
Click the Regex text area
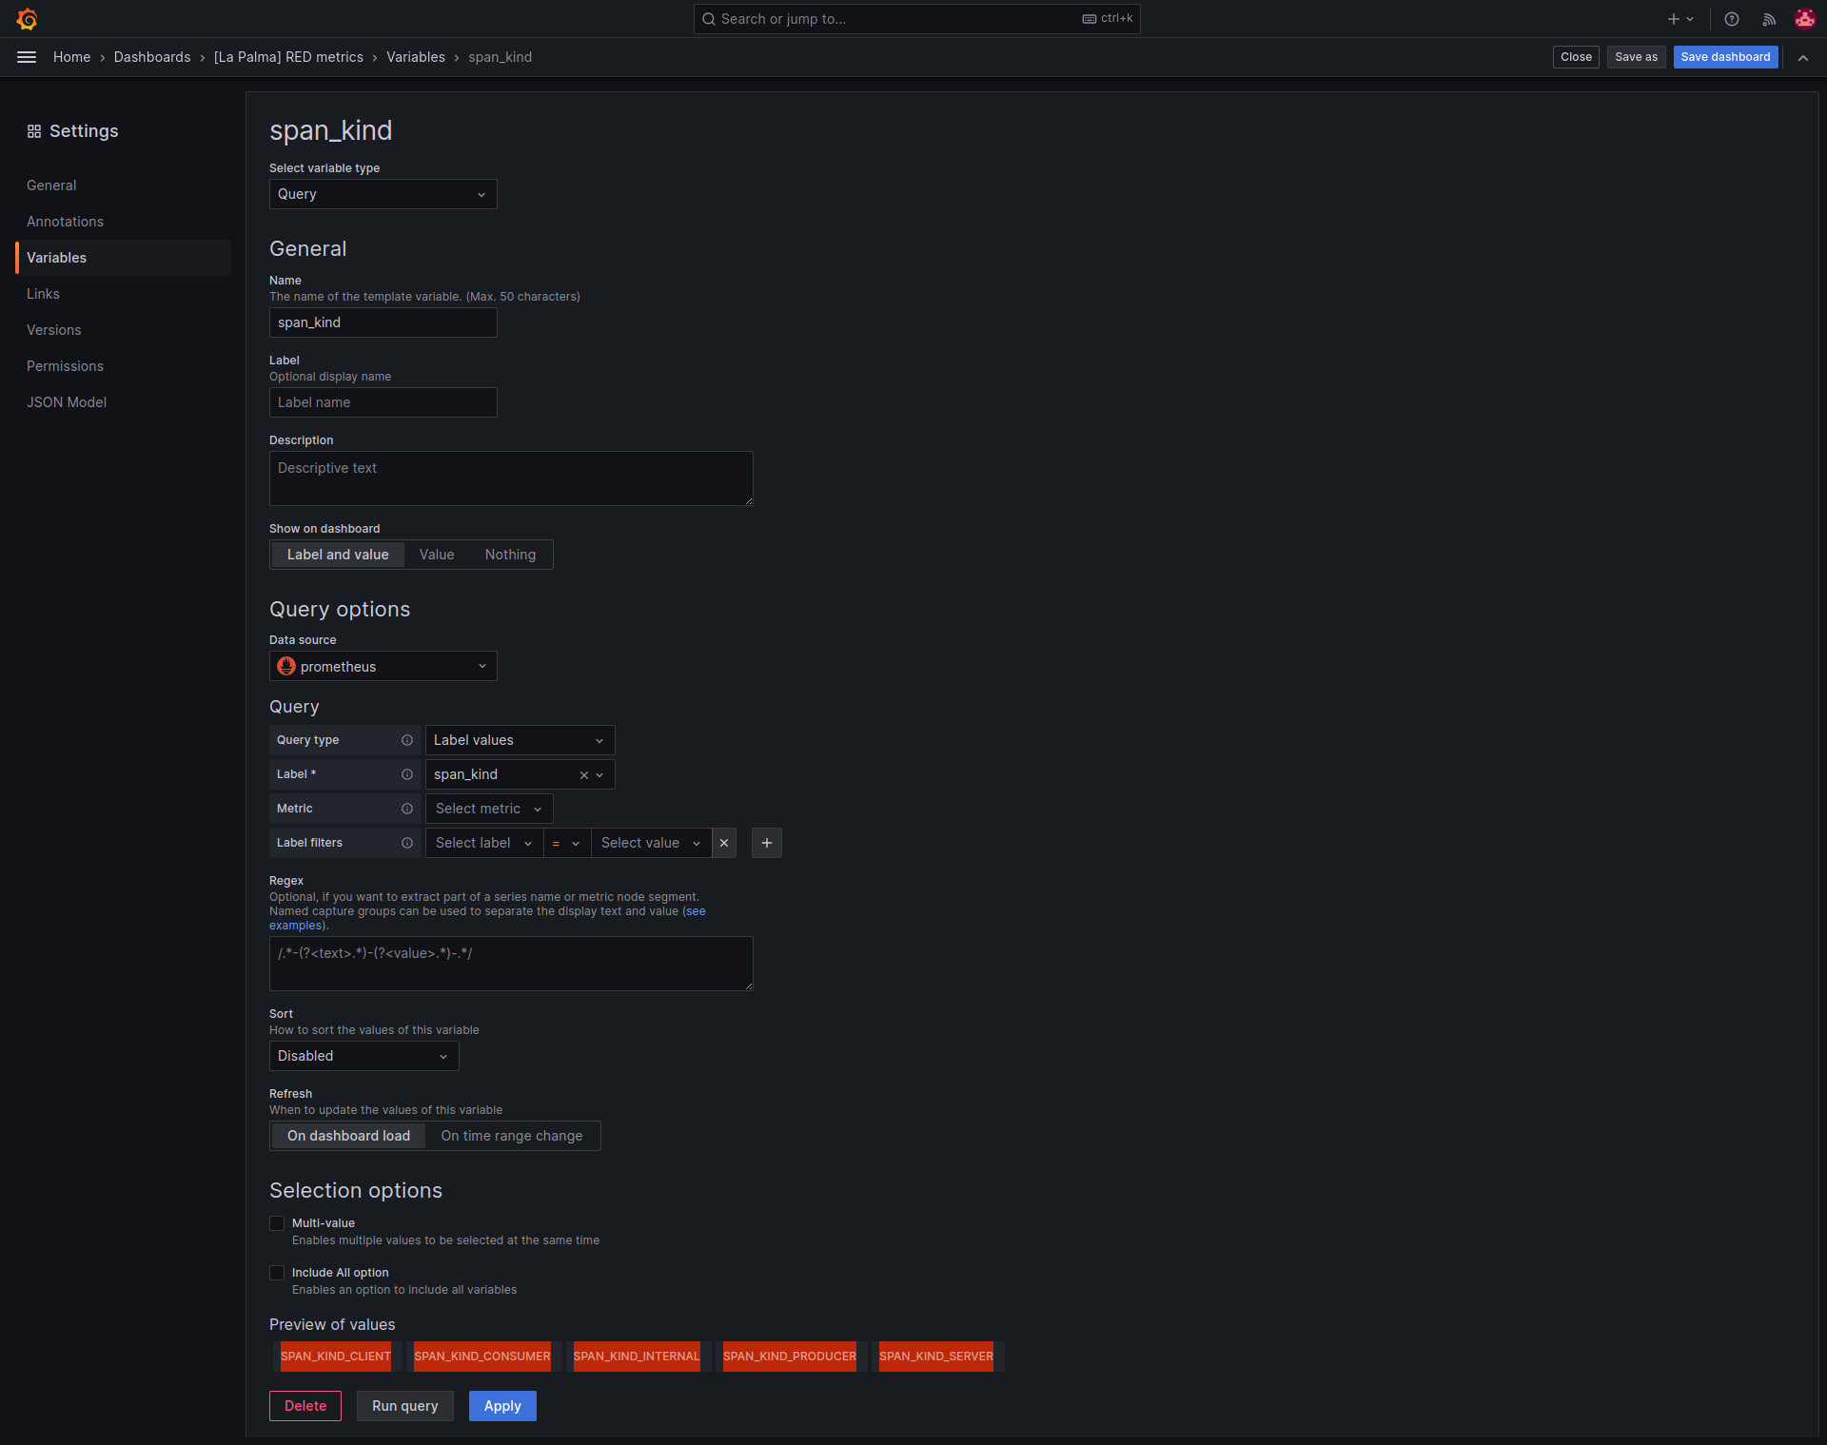pyautogui.click(x=511, y=964)
